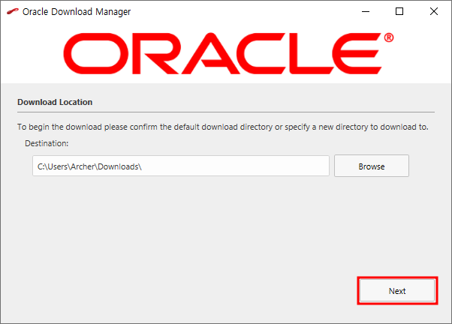Click the Destination: label
The height and width of the screenshot is (324, 452).
click(47, 143)
